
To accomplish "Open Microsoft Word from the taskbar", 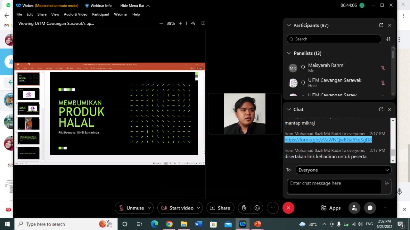I will click(x=199, y=224).
